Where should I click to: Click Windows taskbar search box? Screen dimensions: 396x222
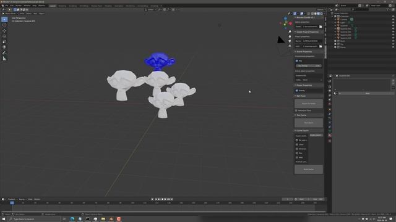(35, 220)
